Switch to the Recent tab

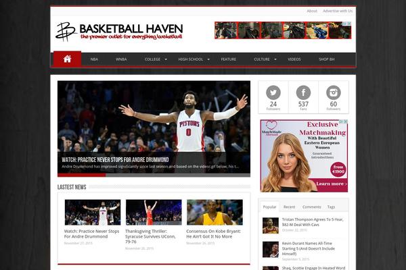[x=289, y=207]
